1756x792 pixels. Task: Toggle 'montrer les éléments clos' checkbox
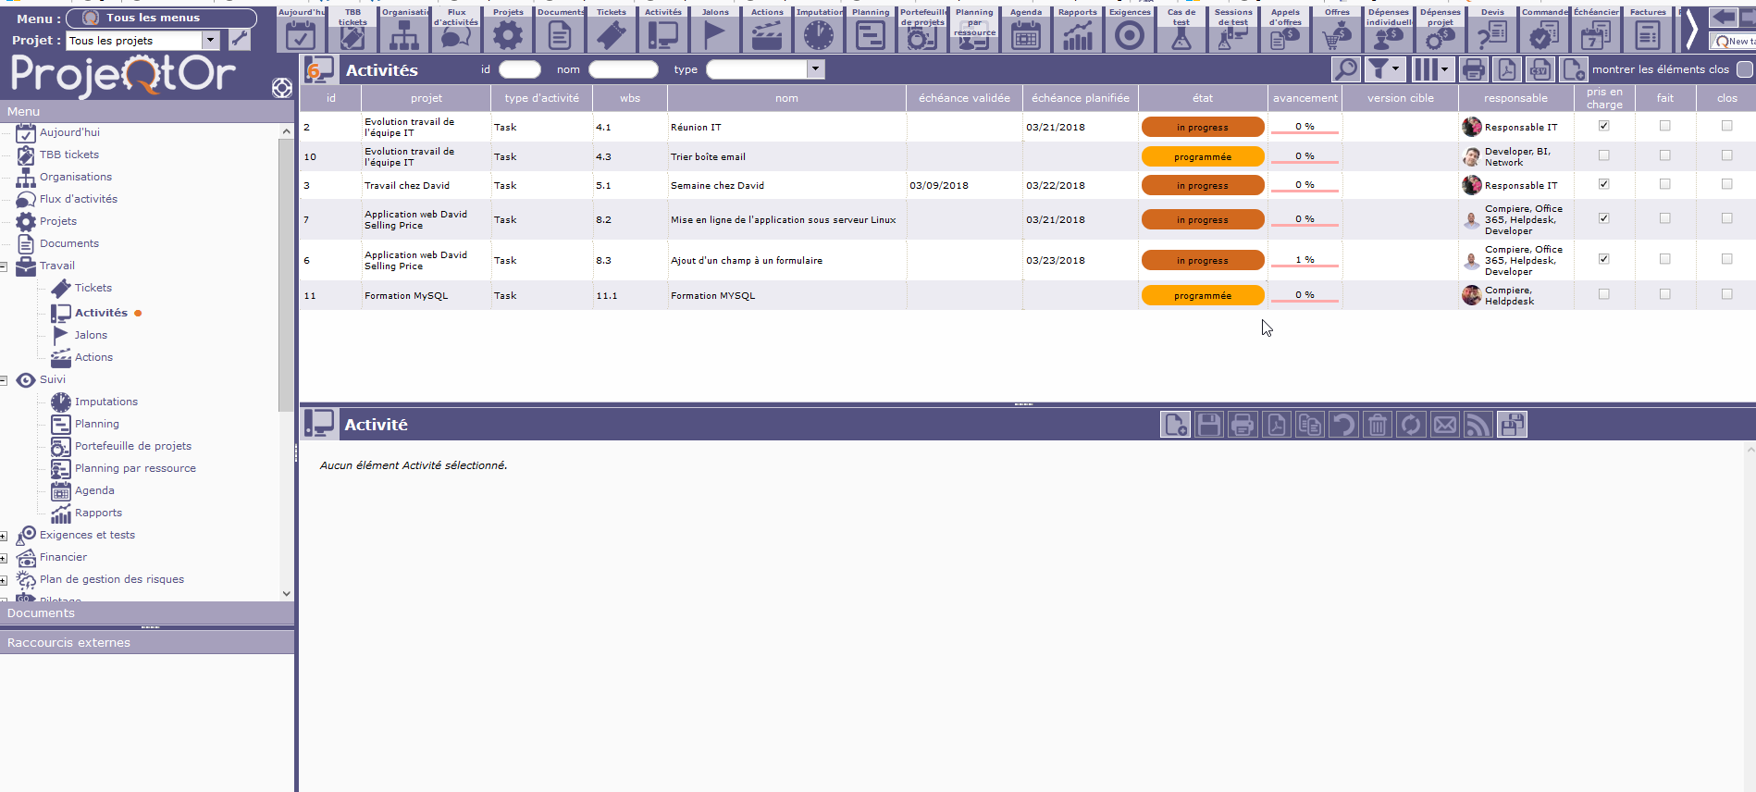pyautogui.click(x=1745, y=69)
